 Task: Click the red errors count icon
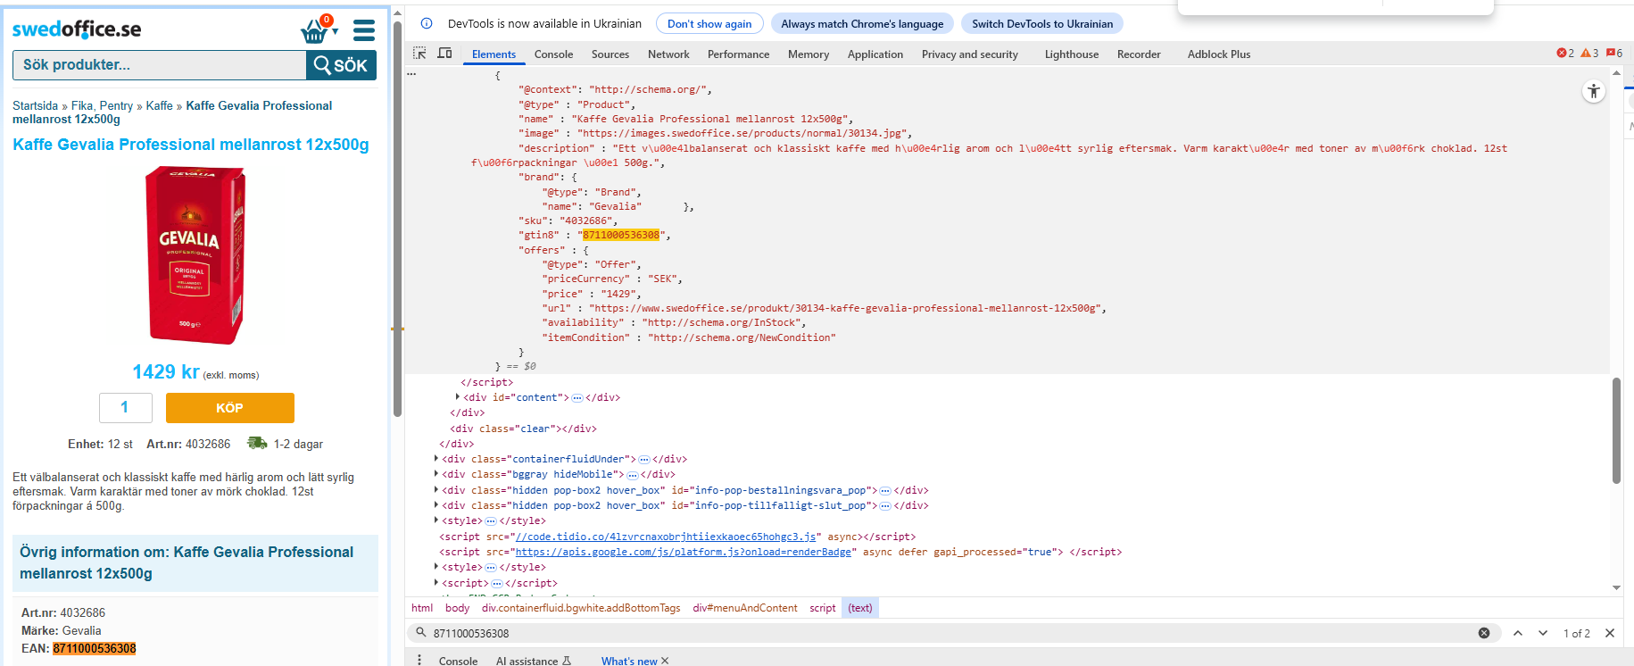click(x=1565, y=54)
